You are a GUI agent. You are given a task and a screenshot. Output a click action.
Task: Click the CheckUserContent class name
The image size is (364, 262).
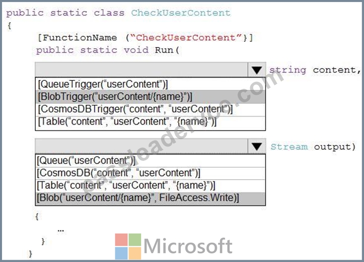[181, 13]
